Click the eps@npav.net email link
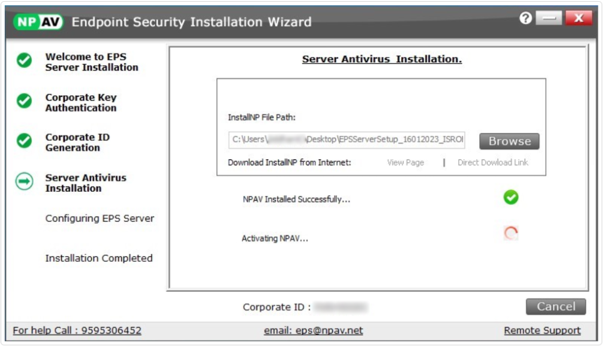 pyautogui.click(x=313, y=330)
